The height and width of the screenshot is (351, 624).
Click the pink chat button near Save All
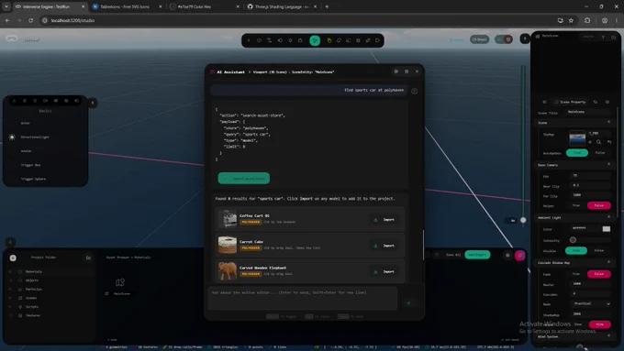[519, 256]
